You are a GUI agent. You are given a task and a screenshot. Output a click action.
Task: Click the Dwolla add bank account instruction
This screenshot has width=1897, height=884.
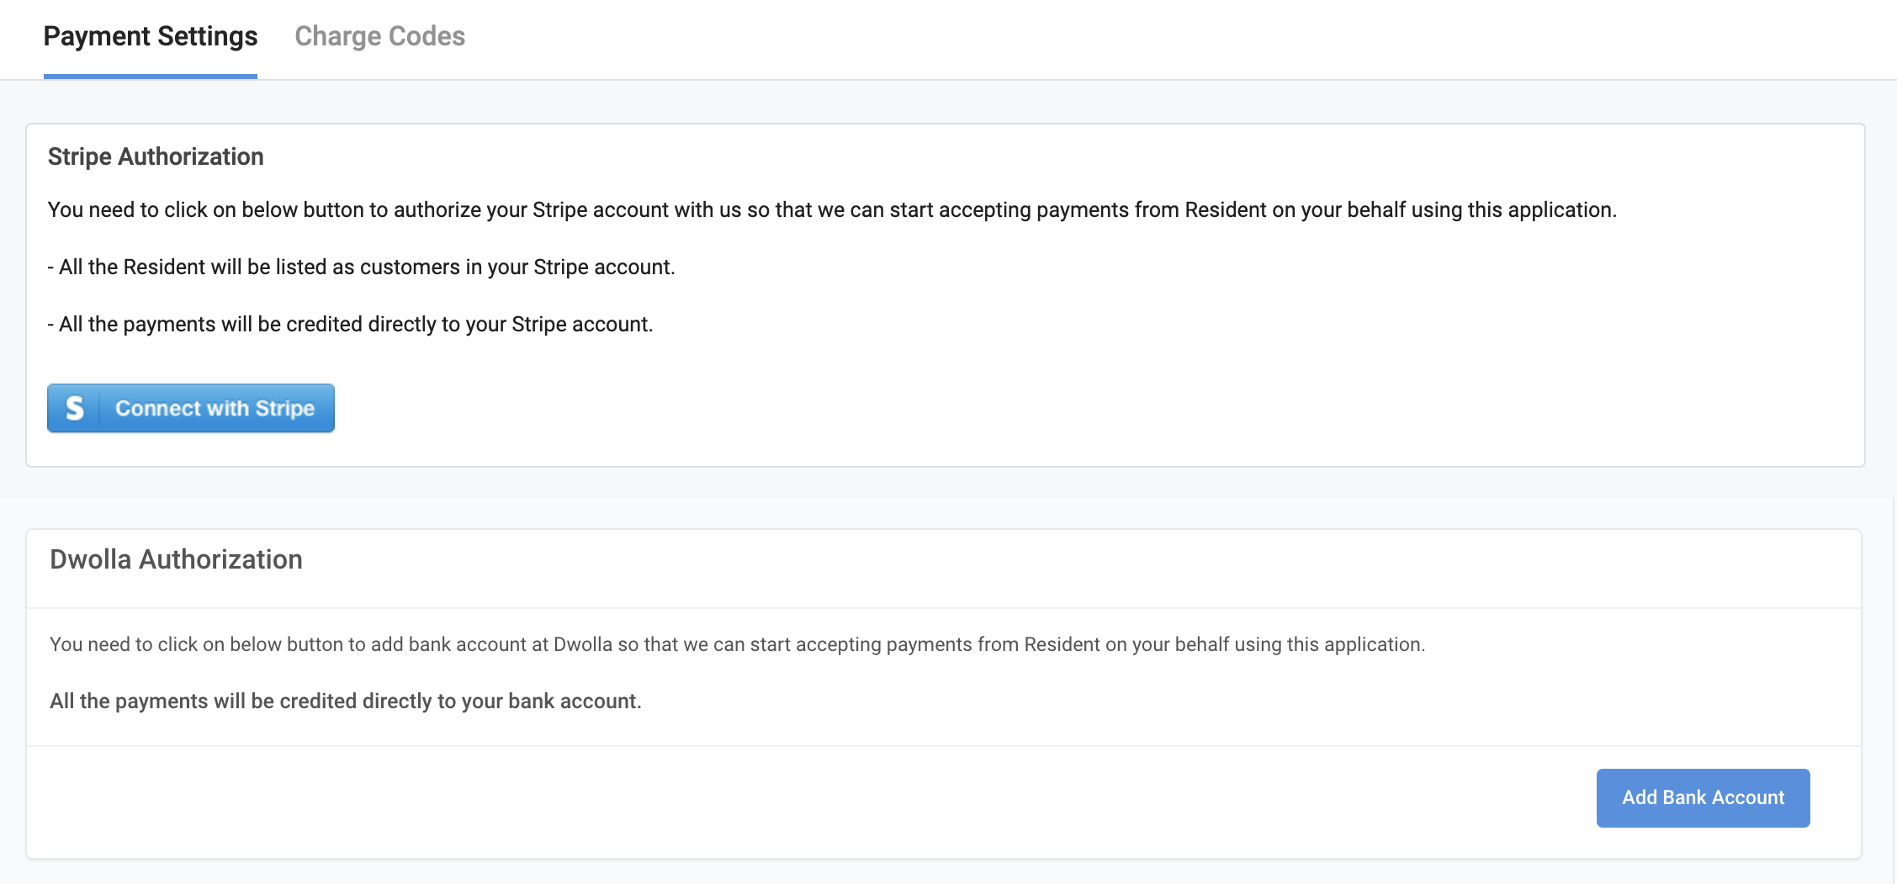tap(737, 644)
